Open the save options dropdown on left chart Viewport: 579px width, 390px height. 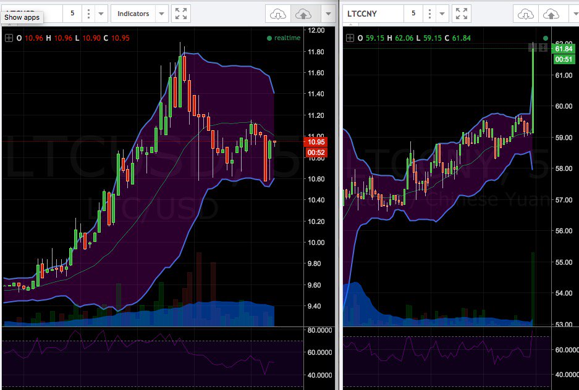click(x=328, y=14)
